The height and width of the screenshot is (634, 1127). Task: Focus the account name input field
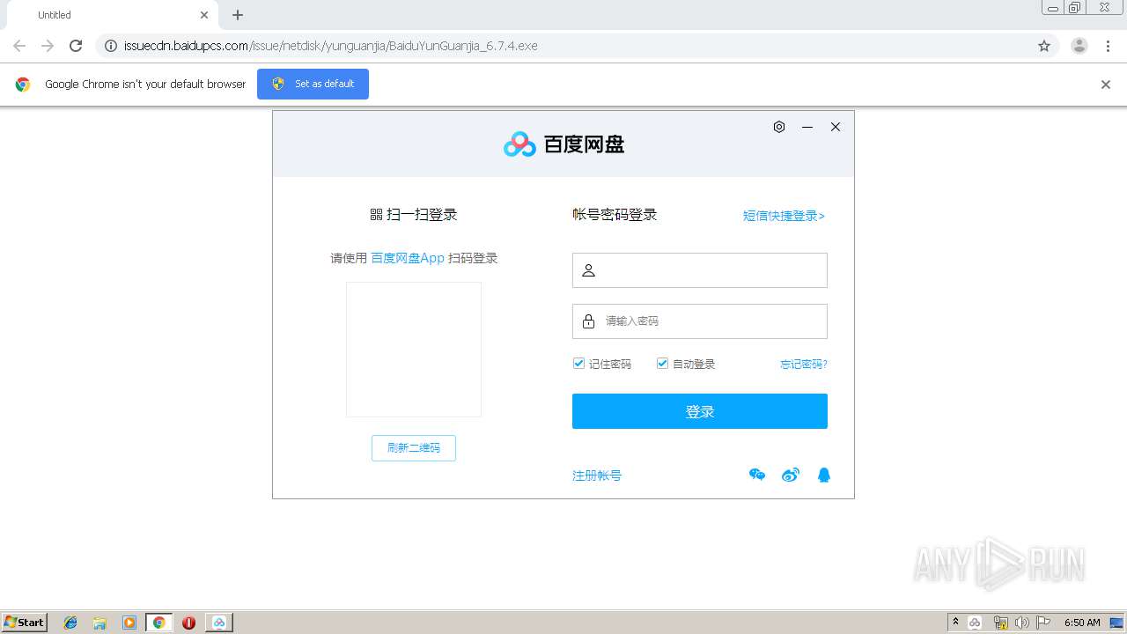(700, 270)
